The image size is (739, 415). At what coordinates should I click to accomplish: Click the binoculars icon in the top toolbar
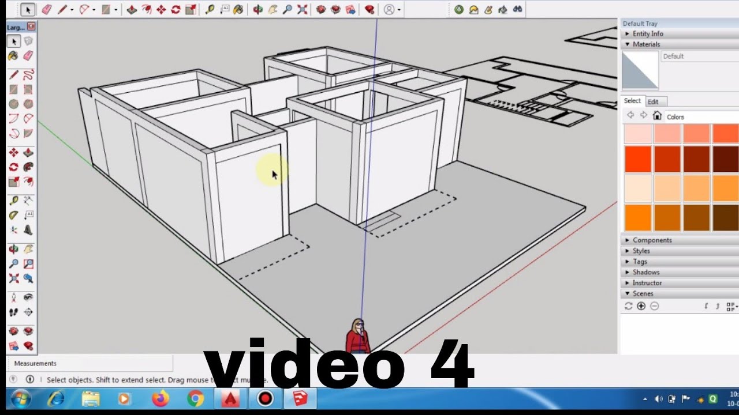point(517,9)
